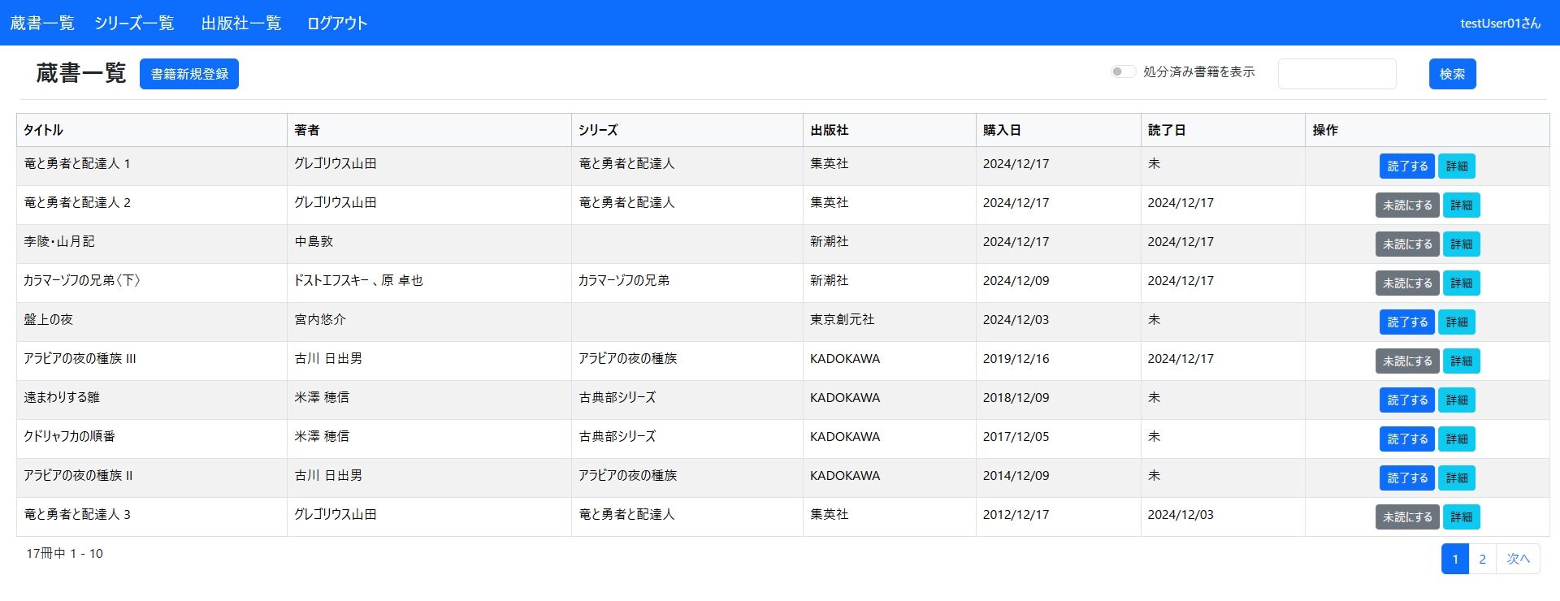The width and height of the screenshot is (1560, 601).
Task: Open 詳細 for 竜と勇者と配達人 3
Action: (1462, 517)
